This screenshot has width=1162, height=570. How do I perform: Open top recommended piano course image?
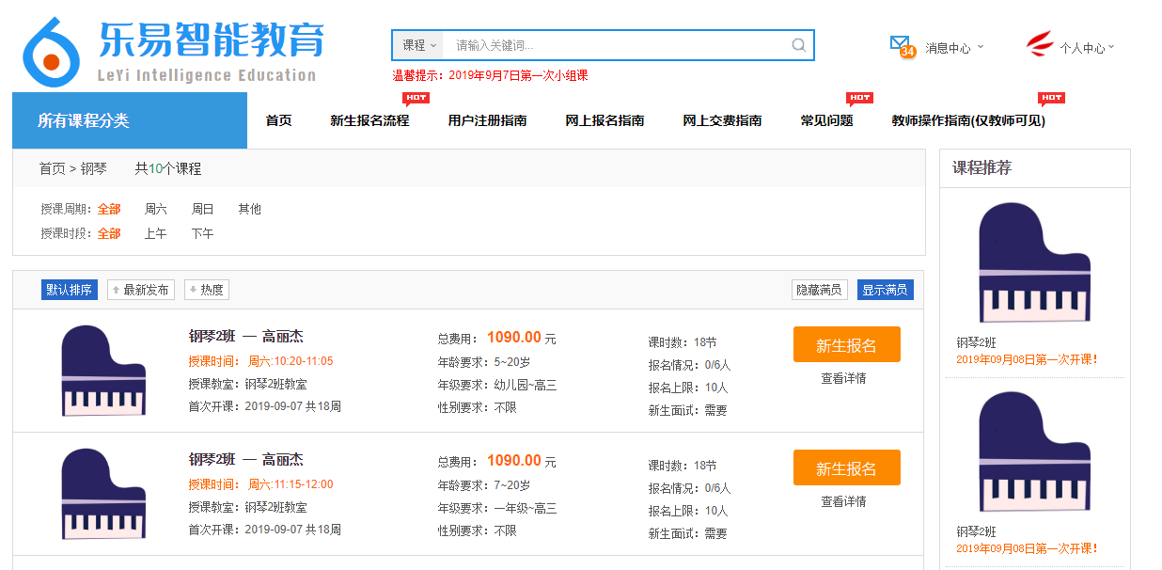(1034, 262)
